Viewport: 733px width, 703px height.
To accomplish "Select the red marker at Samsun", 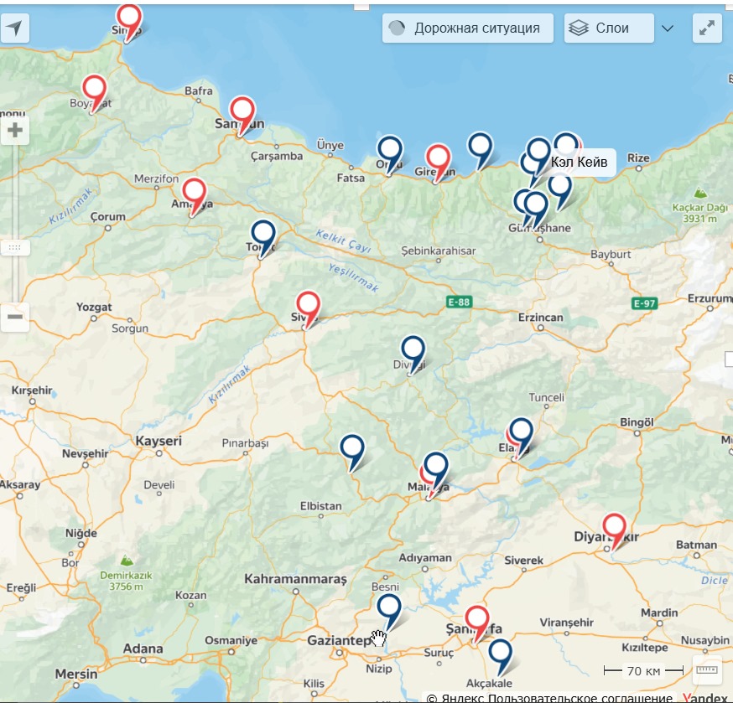I will pos(242,111).
